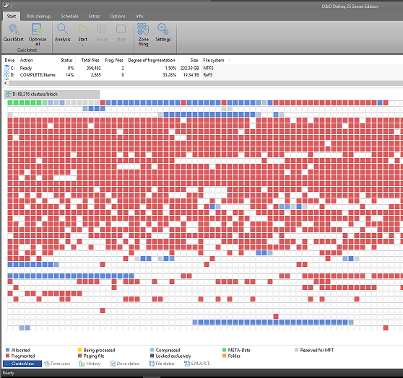The image size is (403, 378).
Task: Open Zone filing icon
Action: coord(143,29)
